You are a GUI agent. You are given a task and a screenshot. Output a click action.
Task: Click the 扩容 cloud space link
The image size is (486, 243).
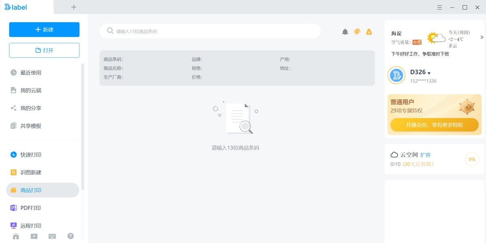click(x=425, y=155)
